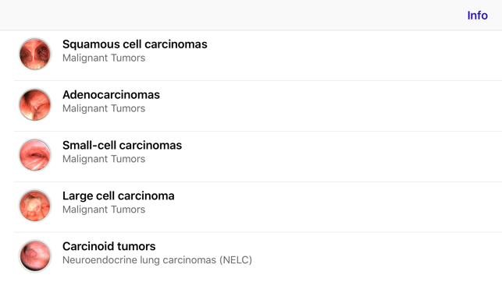Select the Large cell carcinoma title
Viewport: 502px width, 282px height.
click(x=118, y=196)
